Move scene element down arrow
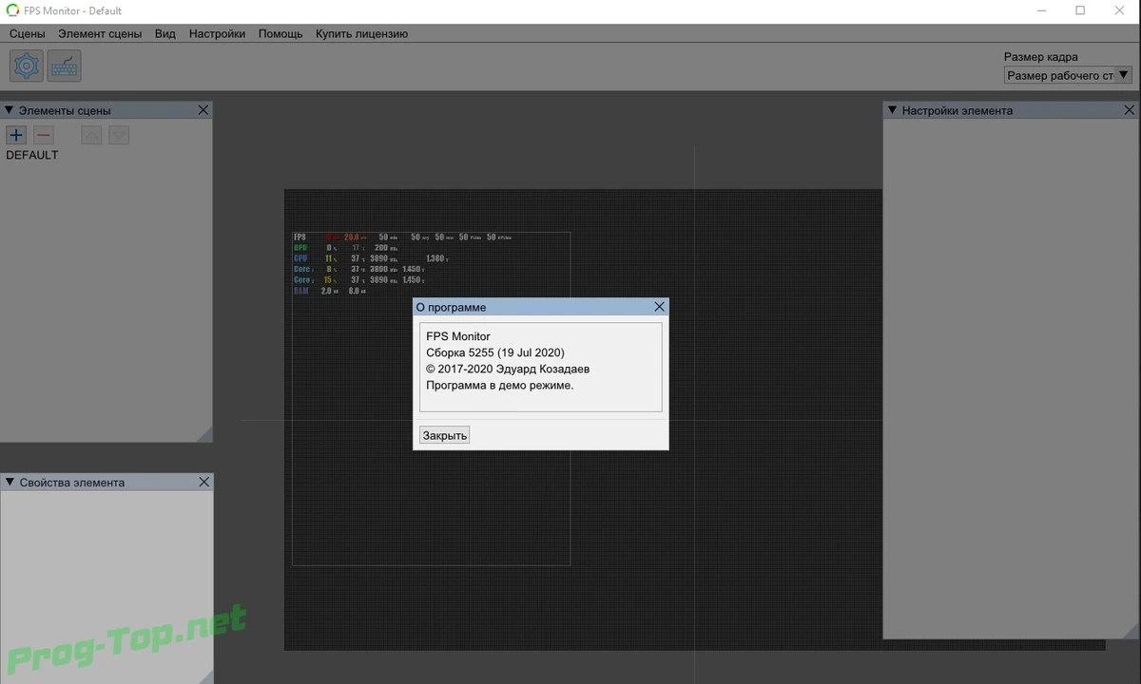 click(119, 135)
